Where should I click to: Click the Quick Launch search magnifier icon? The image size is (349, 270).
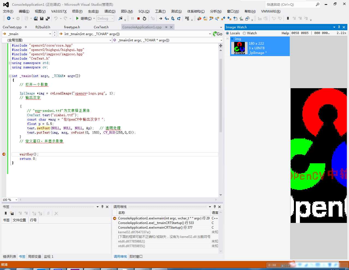(317, 4)
